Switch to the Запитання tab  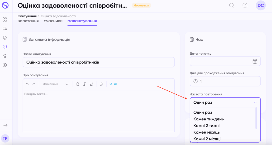(28, 21)
